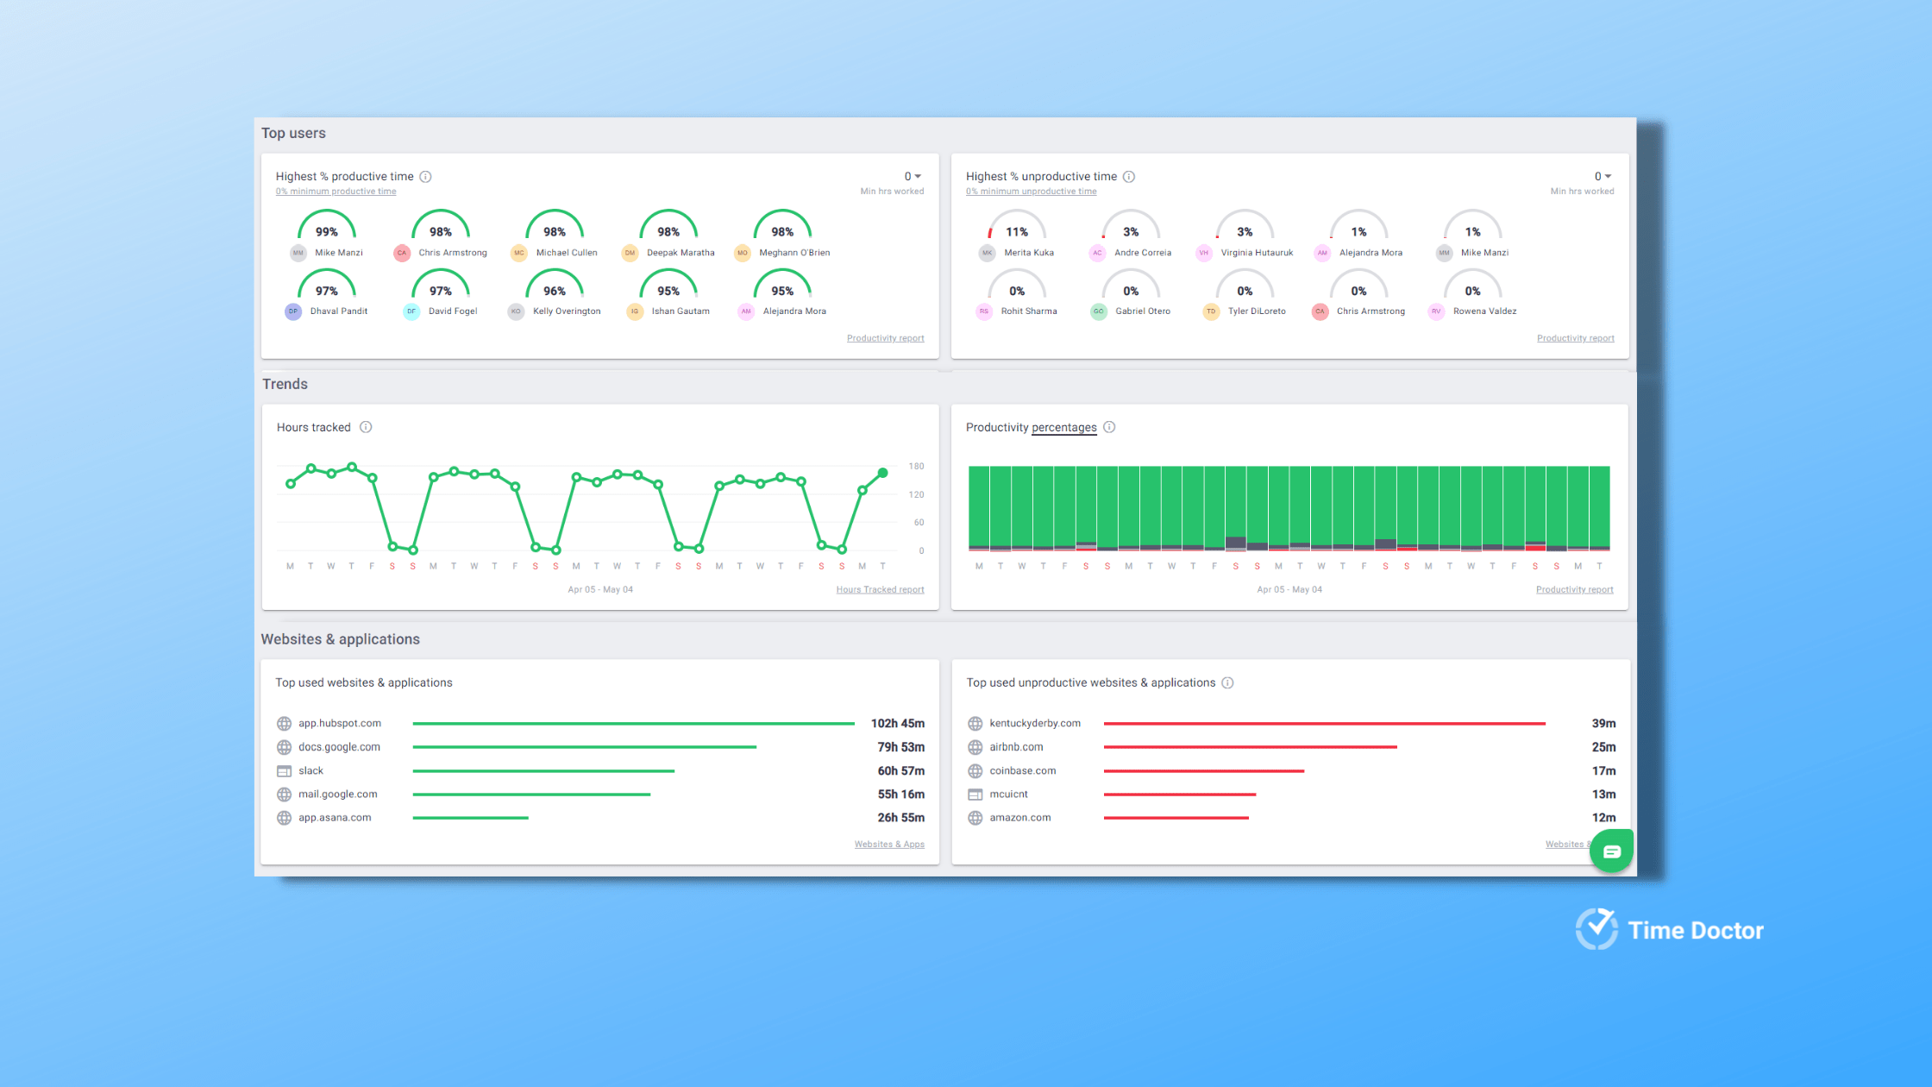
Task: Open the Websites & Apps report
Action: (x=889, y=844)
